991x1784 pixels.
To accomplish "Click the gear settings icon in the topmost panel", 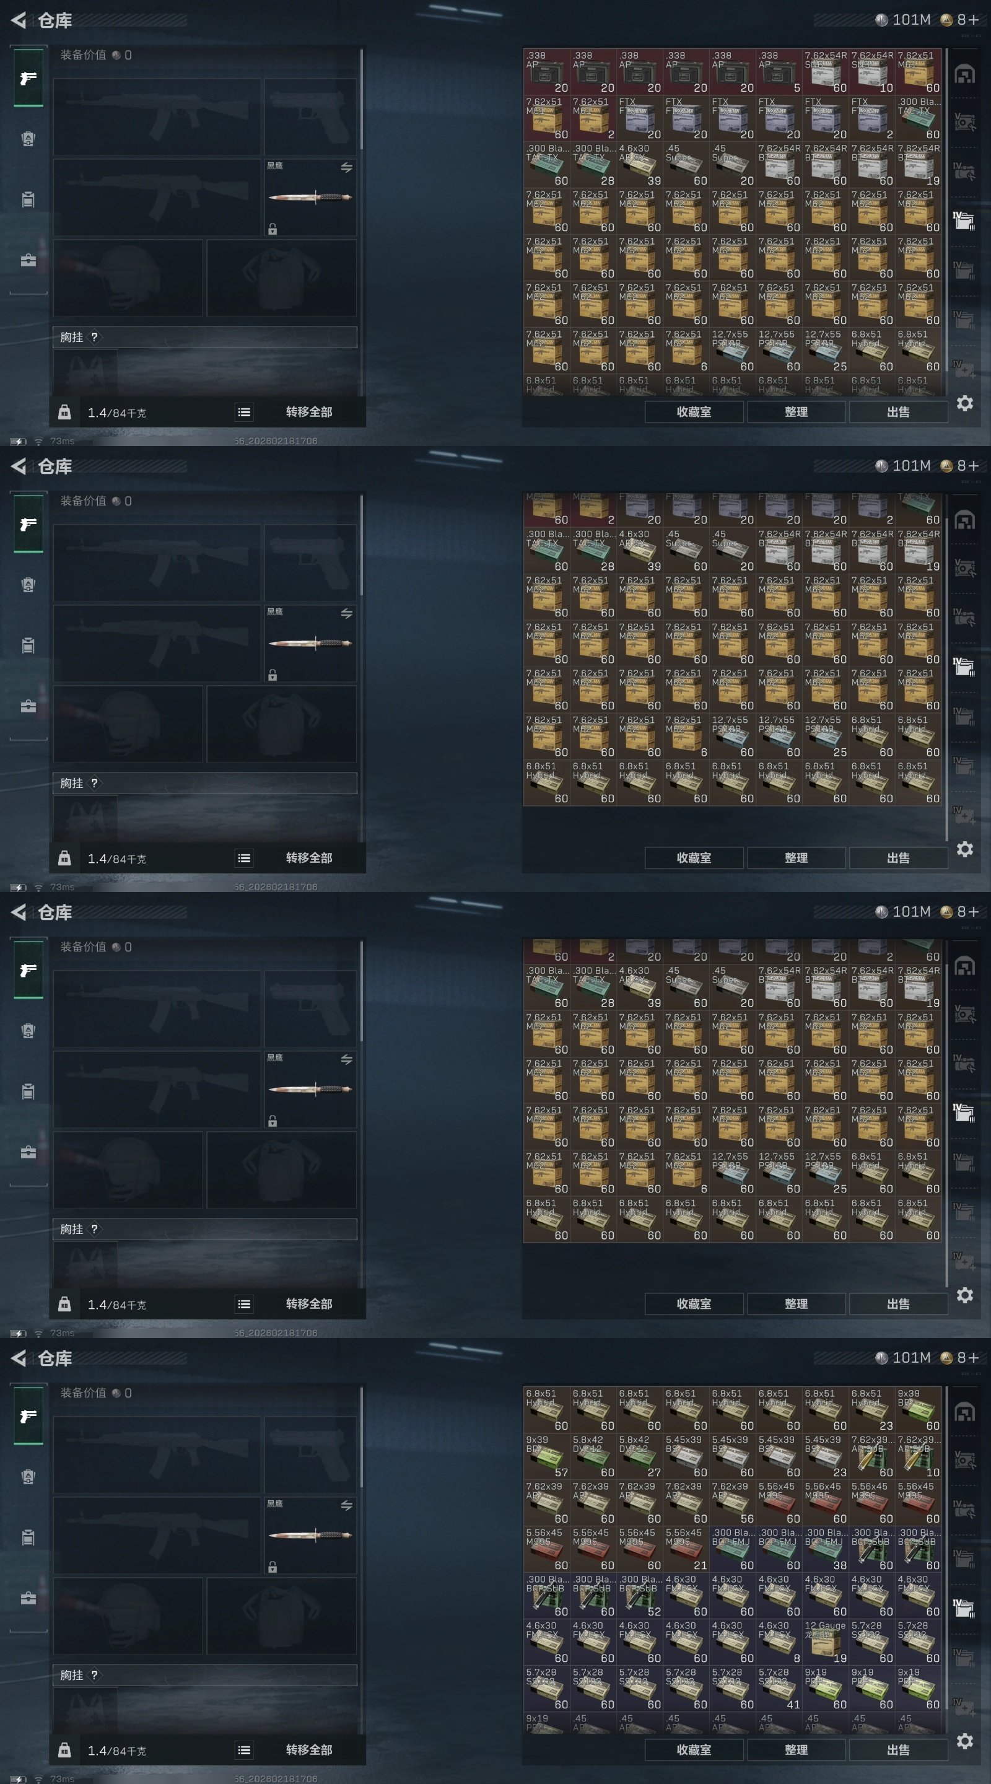I will (965, 403).
